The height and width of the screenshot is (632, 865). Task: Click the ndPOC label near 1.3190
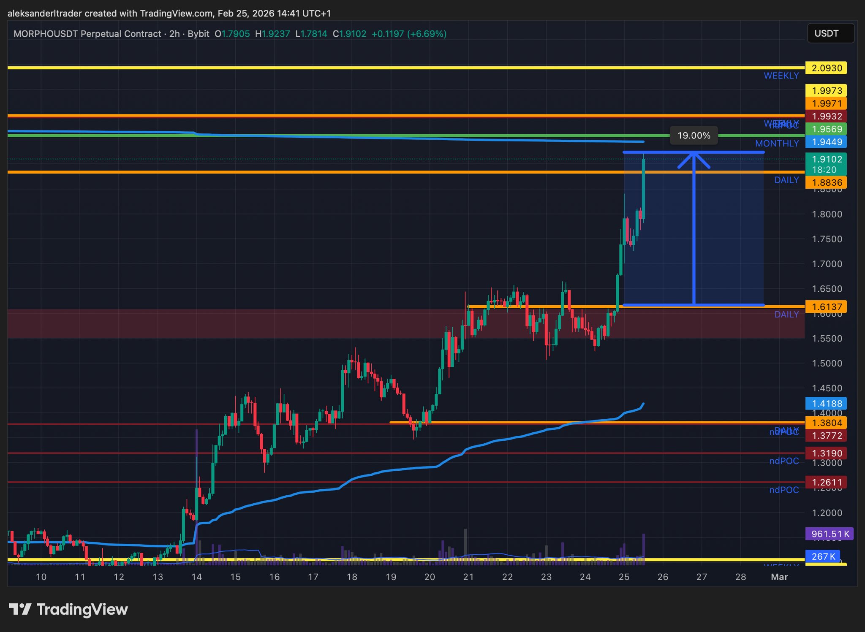coord(784,461)
